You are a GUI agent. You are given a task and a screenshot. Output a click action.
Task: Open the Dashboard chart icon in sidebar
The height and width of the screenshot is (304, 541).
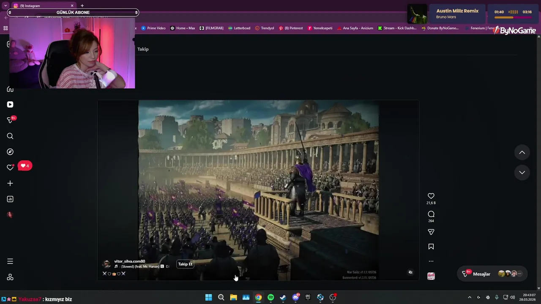[10, 199]
